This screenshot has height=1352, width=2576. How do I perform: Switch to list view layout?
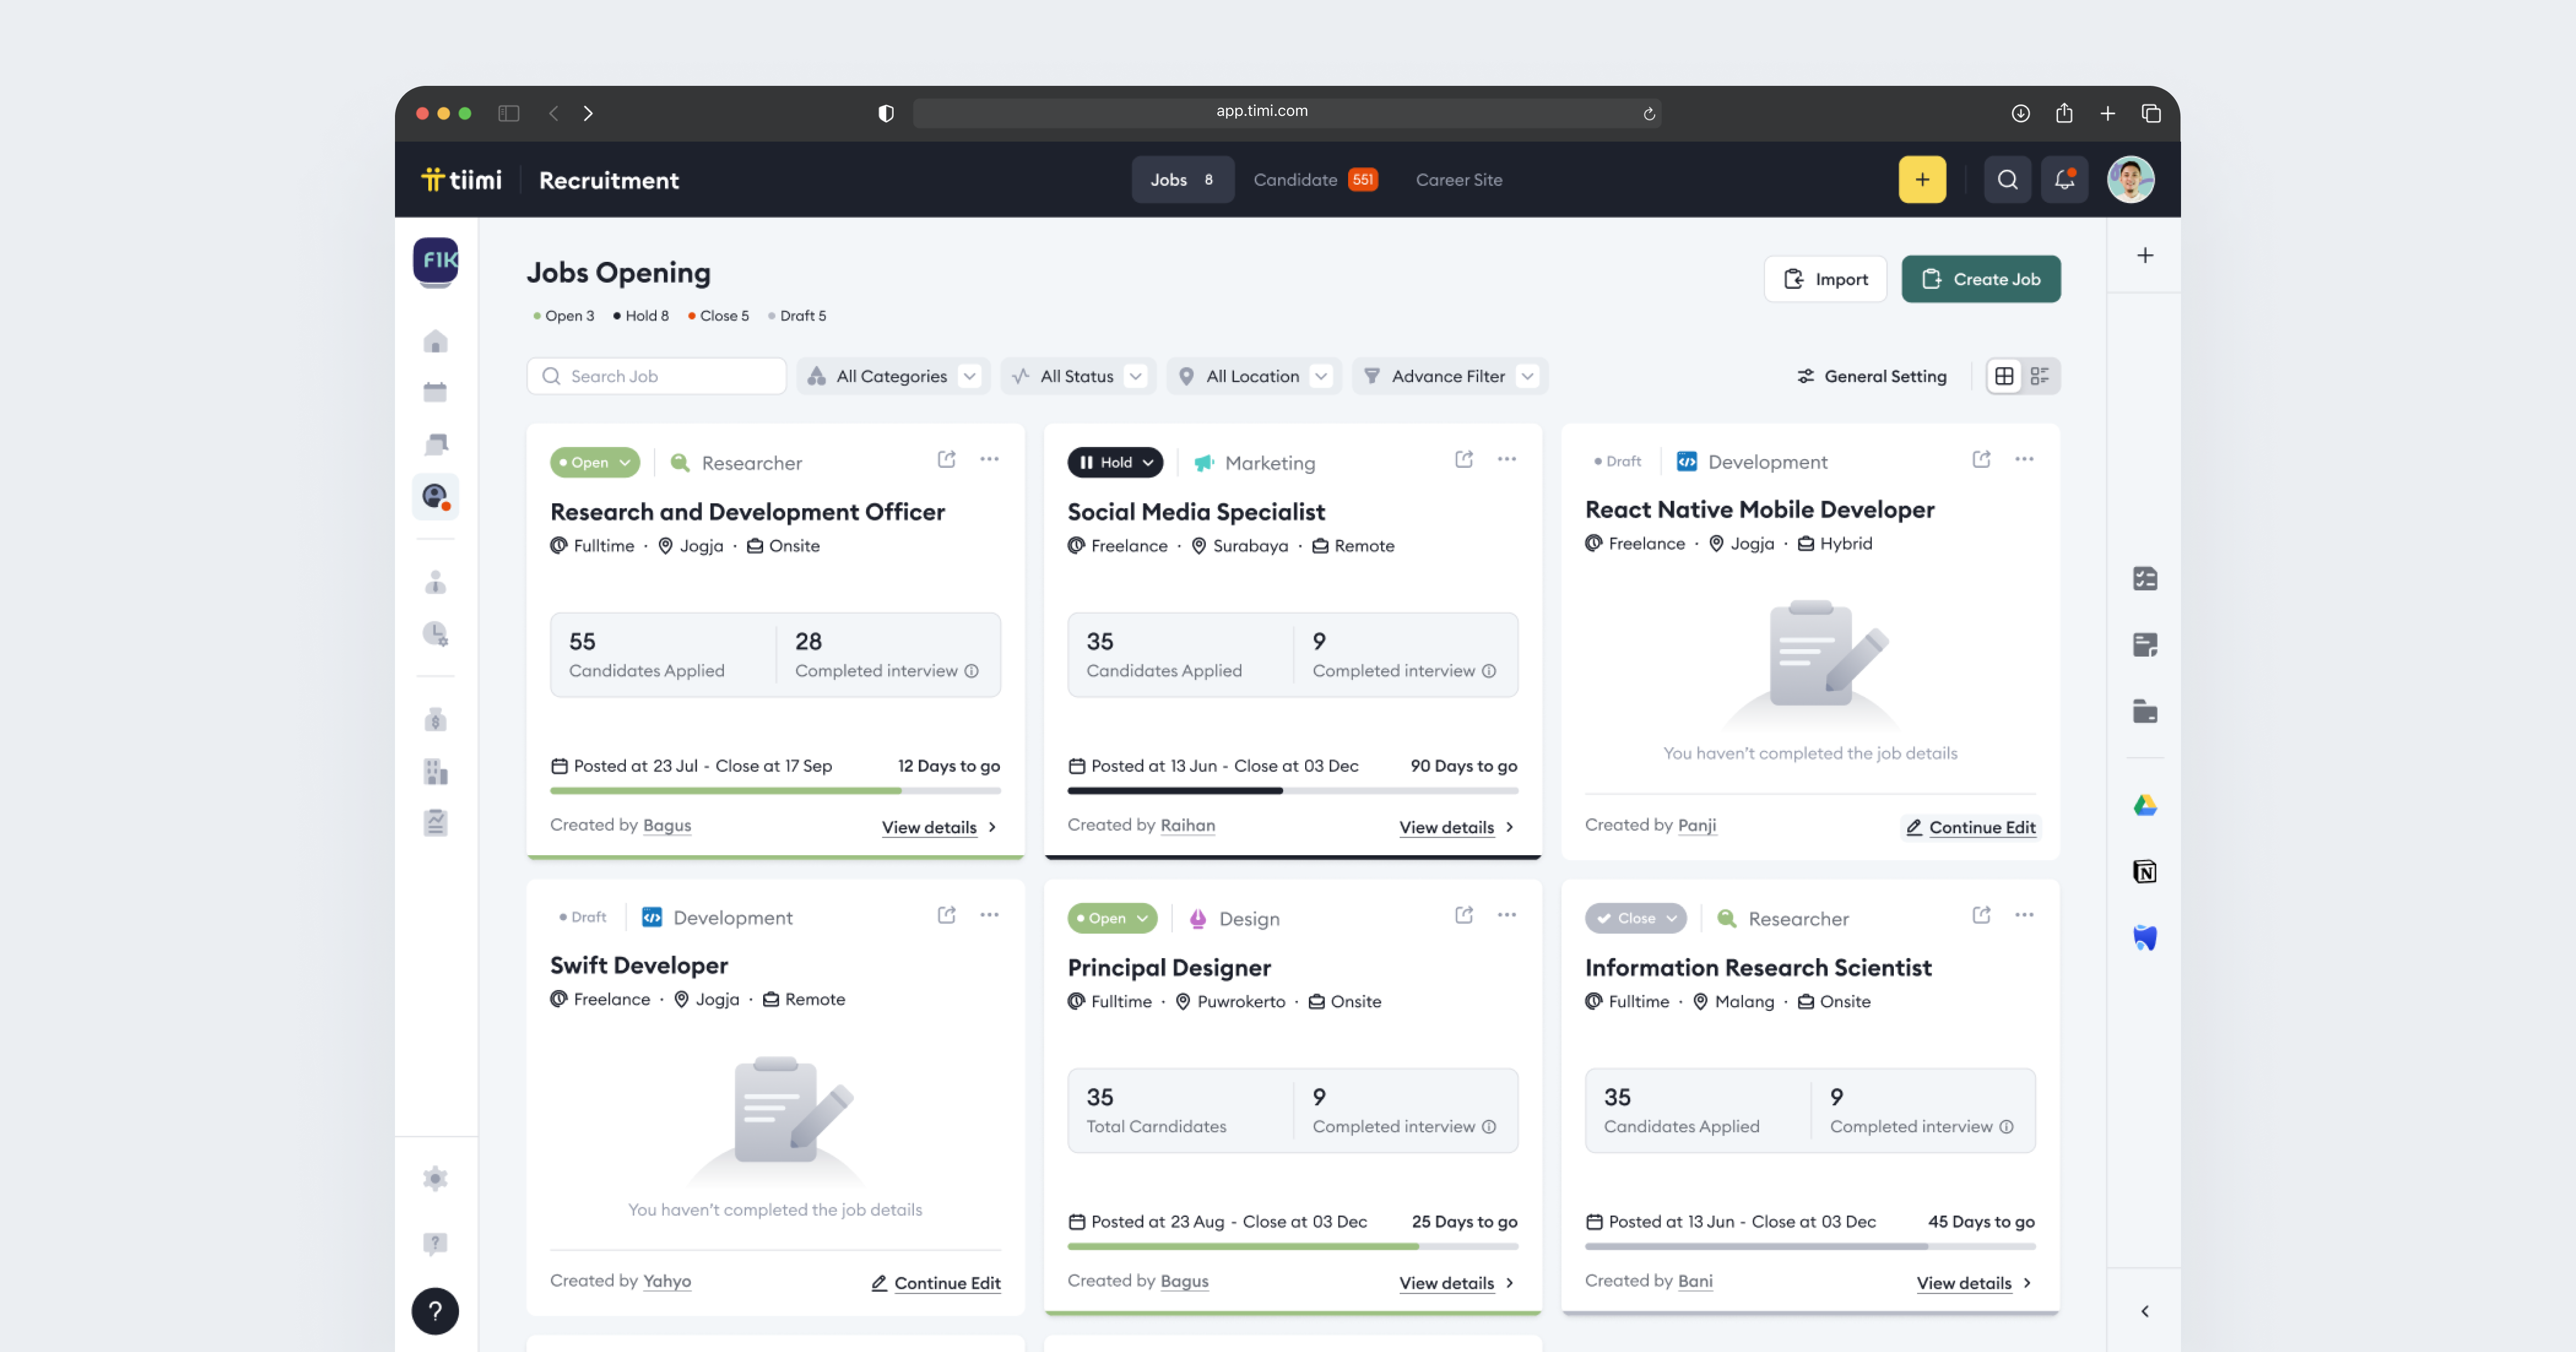2042,376
